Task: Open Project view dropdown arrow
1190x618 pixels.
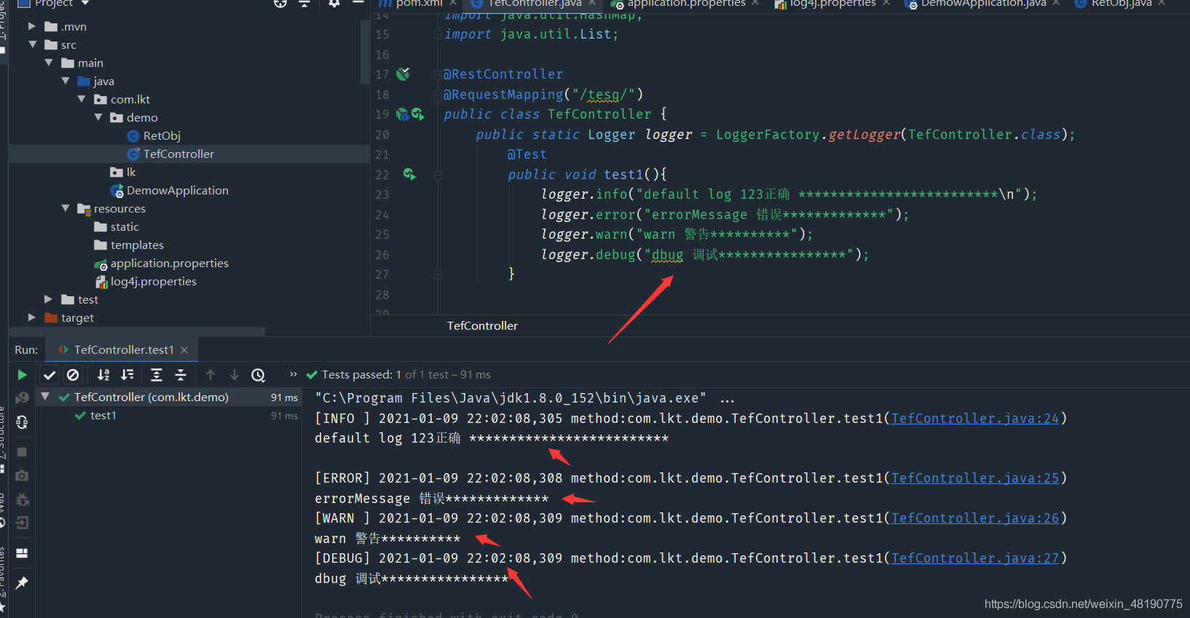Action: 85,3
